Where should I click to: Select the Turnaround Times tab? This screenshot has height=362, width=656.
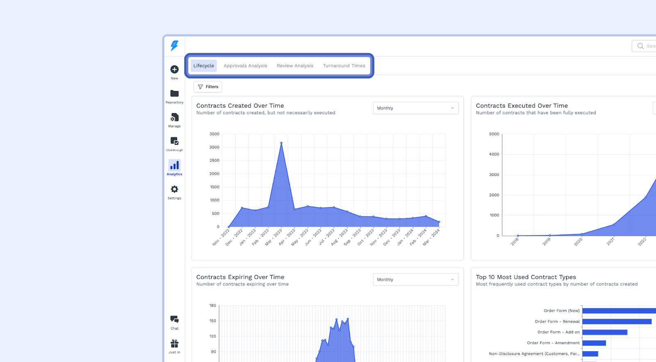tap(344, 66)
